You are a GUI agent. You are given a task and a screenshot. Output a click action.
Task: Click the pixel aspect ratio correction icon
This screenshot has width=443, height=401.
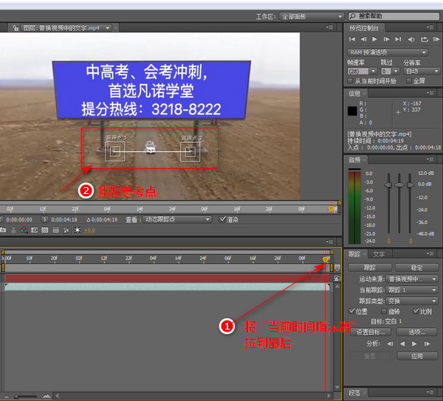55,230
